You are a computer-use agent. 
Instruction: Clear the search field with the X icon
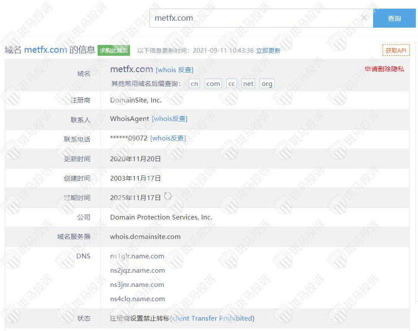point(364,18)
